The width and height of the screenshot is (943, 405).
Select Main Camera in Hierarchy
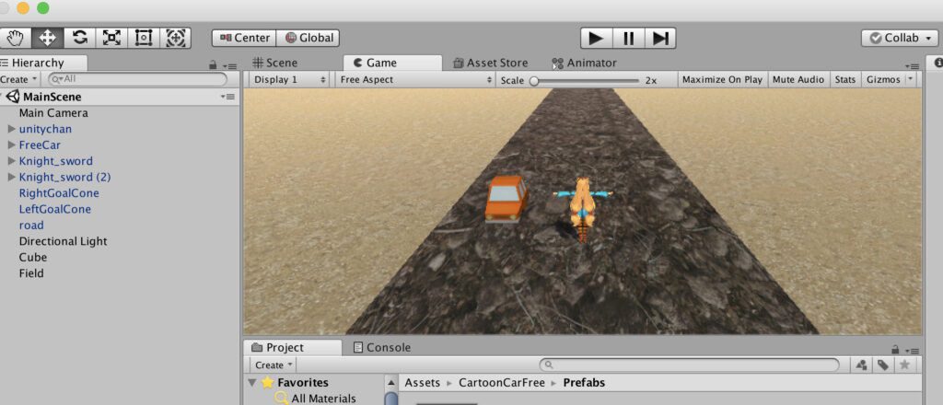coord(53,113)
